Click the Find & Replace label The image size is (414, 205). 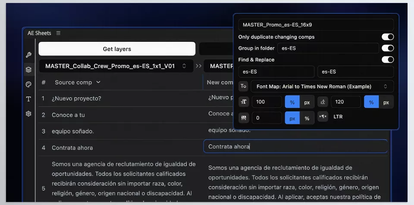tap(256, 59)
